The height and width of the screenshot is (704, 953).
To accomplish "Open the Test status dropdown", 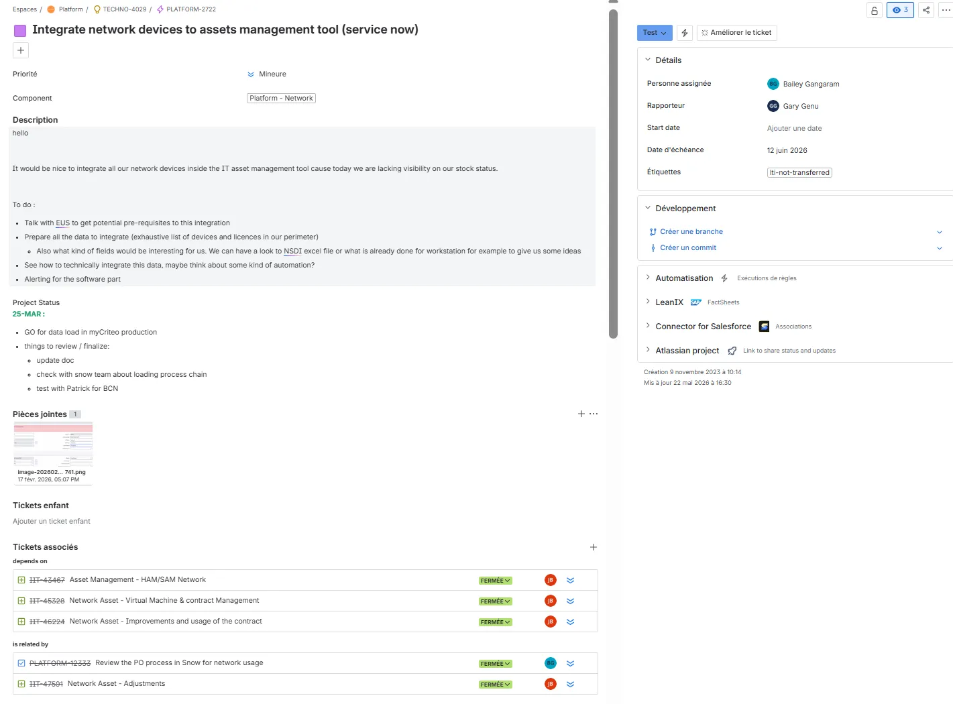I will pos(655,33).
